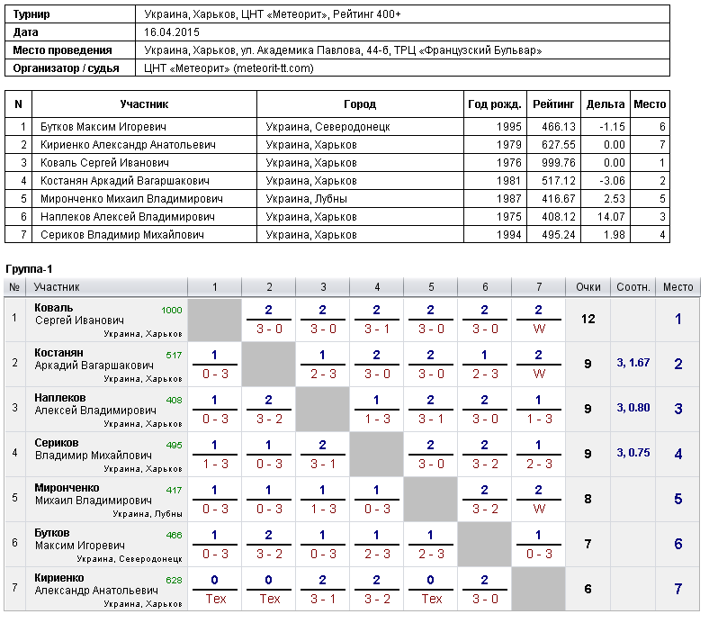Click the 'Организатор / судья' row label
Viewport: 709px width, 623px height.
(x=66, y=68)
